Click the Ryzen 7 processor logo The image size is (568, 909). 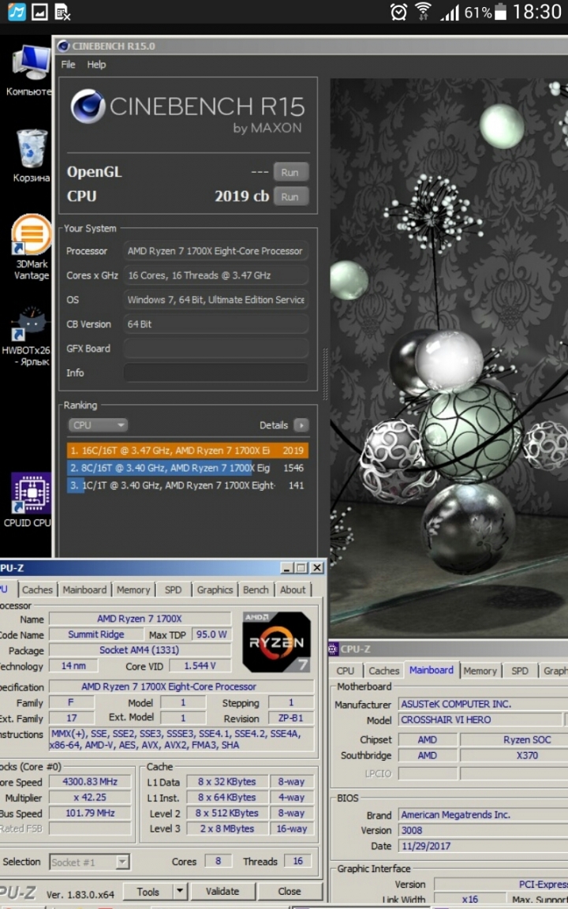tap(276, 642)
